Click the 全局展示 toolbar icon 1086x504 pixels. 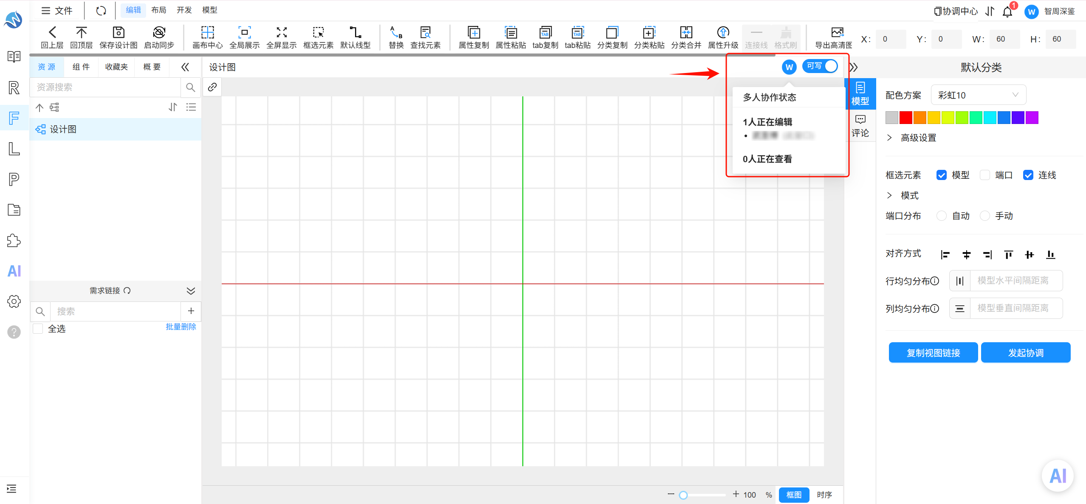244,32
